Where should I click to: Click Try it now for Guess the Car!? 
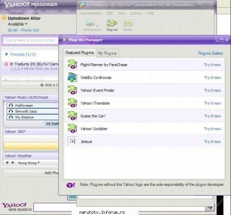point(212,116)
